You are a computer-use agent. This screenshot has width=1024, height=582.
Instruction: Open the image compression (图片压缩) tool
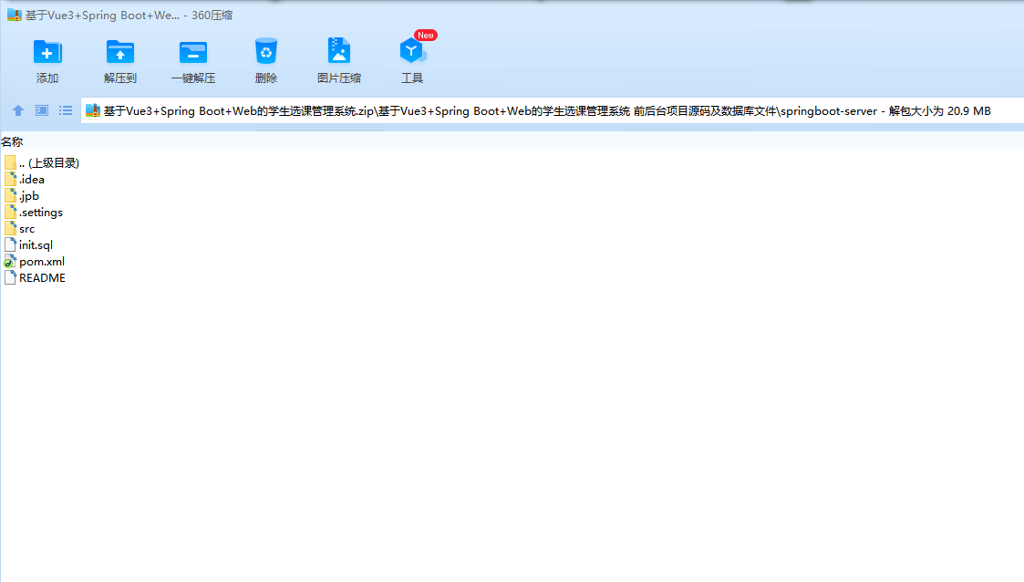(x=339, y=51)
